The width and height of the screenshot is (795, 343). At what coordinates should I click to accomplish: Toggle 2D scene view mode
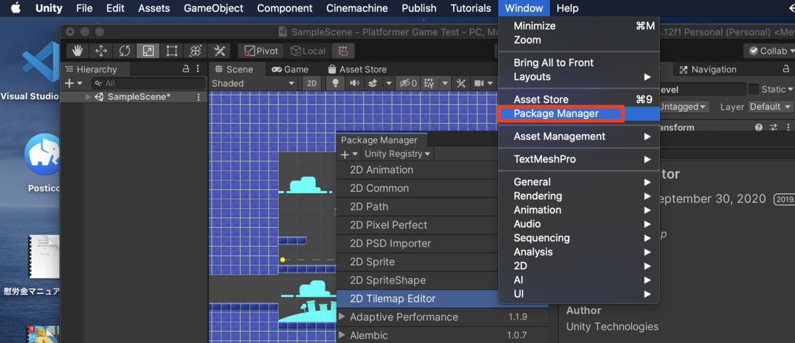pos(311,83)
